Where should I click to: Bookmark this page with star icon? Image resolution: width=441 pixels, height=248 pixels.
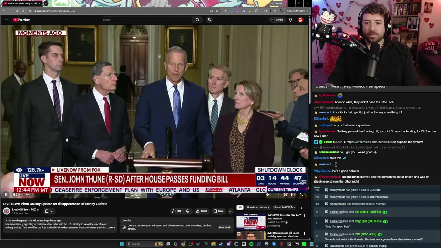[217, 11]
